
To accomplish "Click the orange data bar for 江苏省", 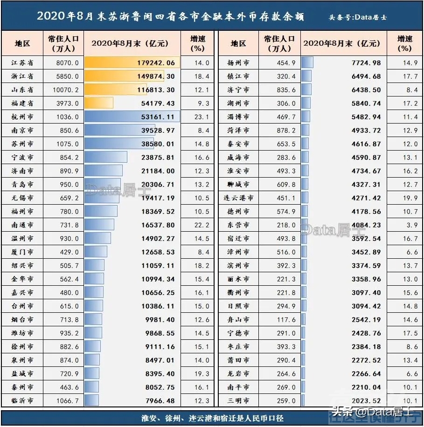I will 132,62.
